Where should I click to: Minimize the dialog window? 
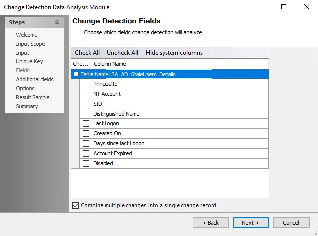261,7
